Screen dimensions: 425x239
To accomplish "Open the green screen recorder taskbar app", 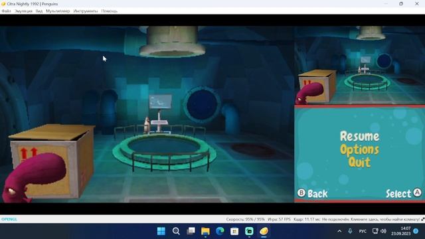I will [249, 231].
